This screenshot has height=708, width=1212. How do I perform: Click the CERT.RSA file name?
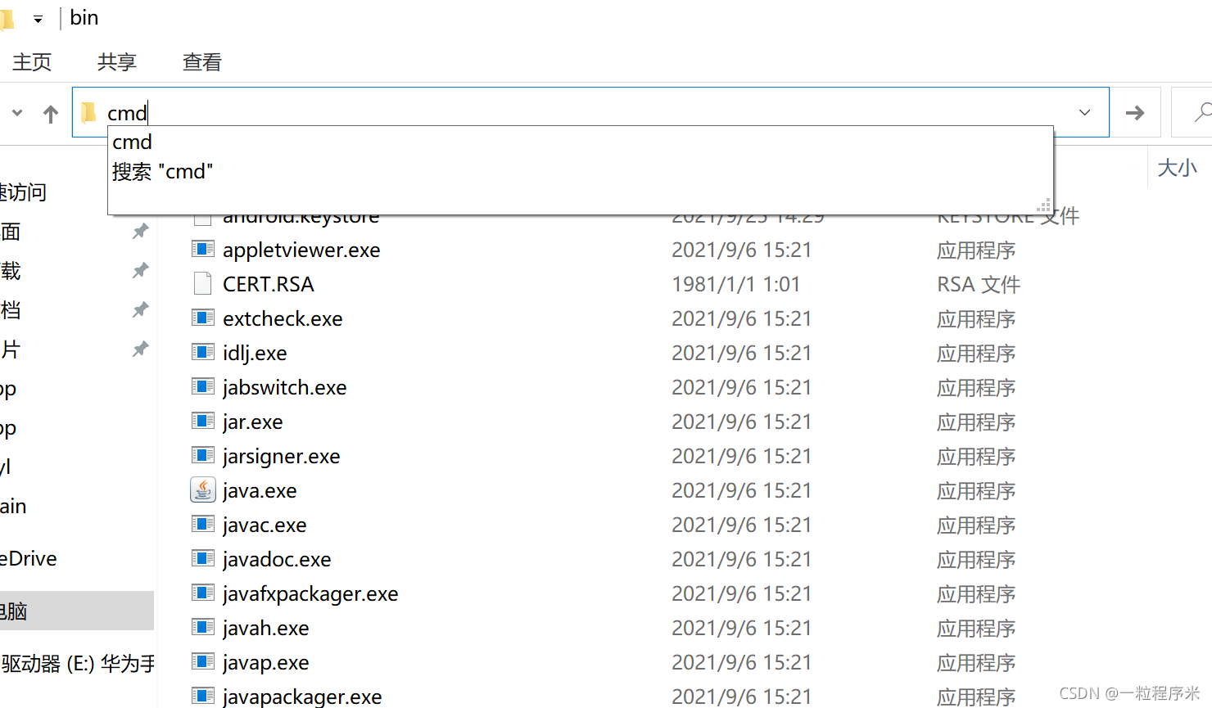click(x=269, y=284)
